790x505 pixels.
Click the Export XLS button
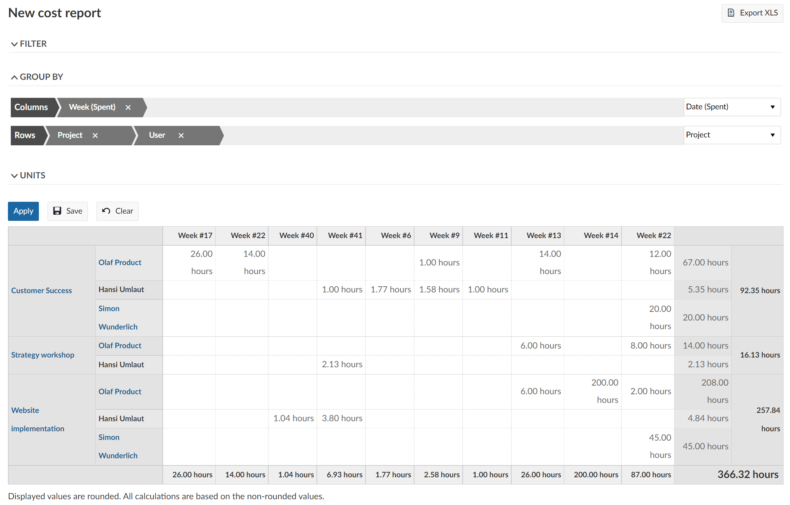(752, 13)
